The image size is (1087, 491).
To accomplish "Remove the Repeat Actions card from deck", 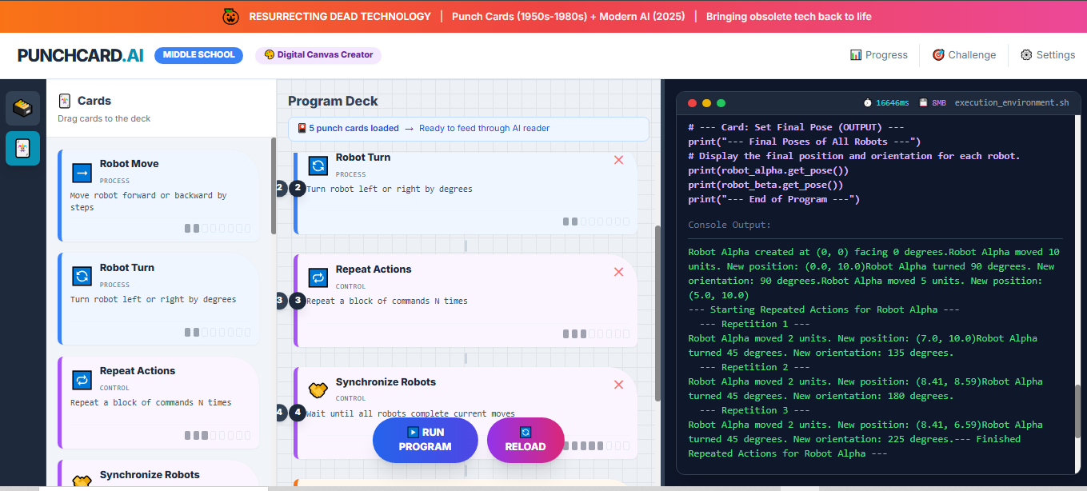I will pos(618,272).
